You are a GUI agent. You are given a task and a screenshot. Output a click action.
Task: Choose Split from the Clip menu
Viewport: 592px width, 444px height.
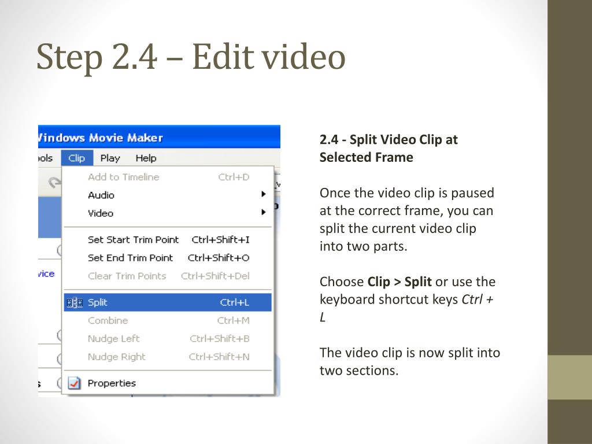[x=168, y=302]
